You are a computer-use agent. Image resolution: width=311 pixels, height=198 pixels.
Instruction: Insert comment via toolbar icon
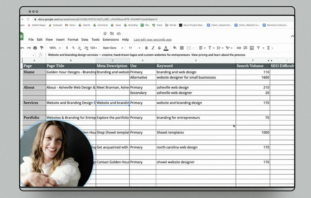click(245, 48)
